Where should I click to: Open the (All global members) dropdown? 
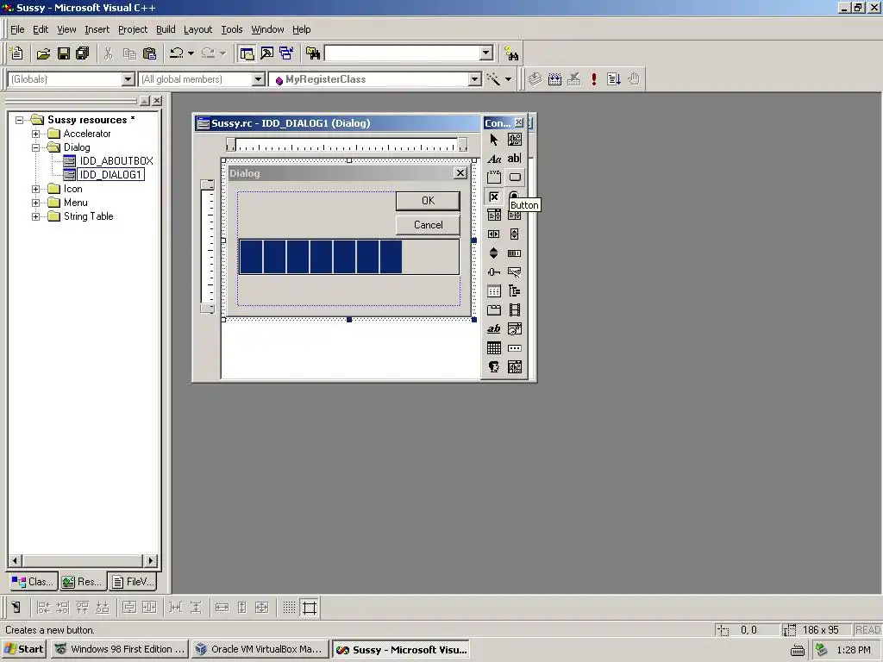click(x=259, y=79)
